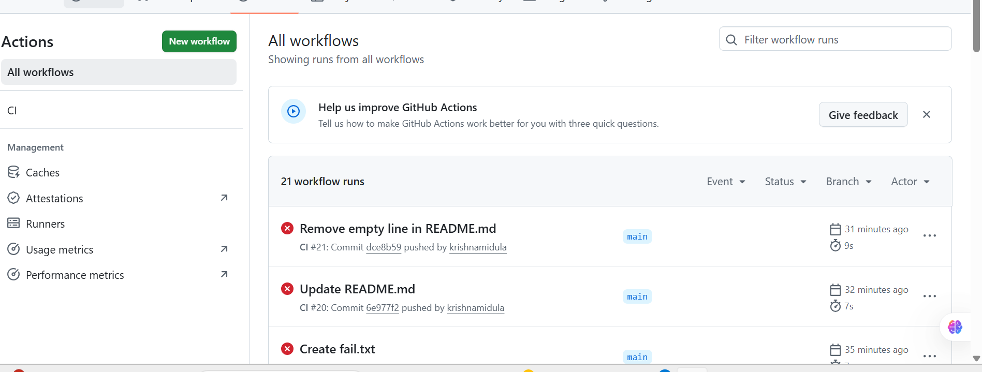
Task: Expand the Event filter dropdown
Action: click(x=726, y=182)
